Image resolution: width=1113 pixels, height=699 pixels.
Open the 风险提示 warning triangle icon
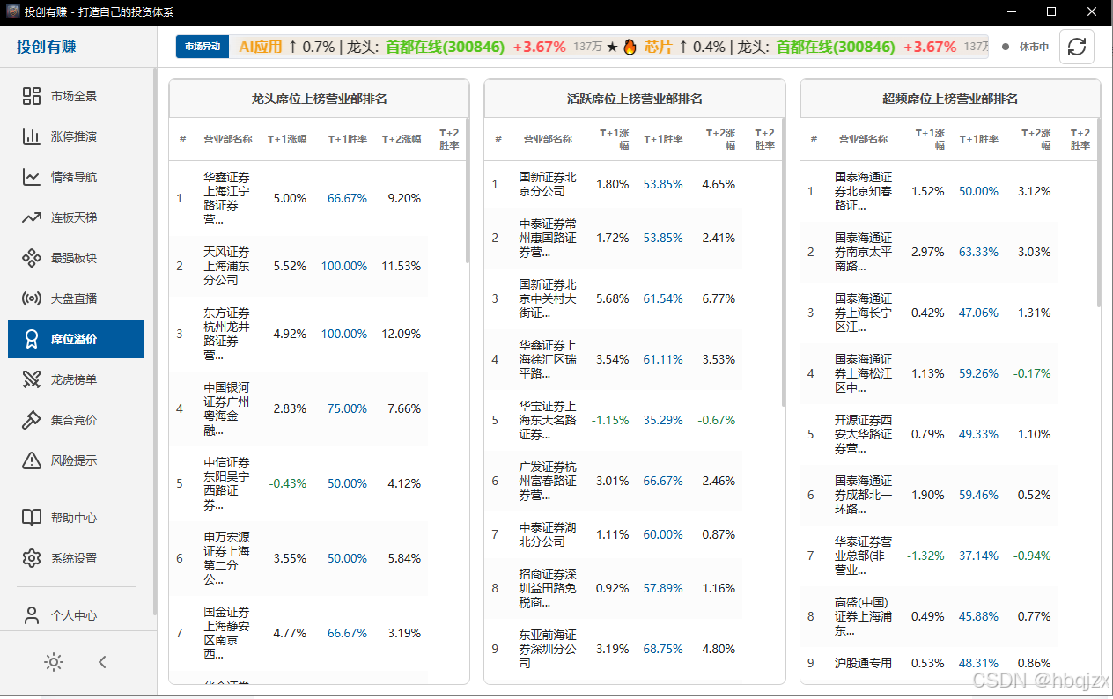pos(32,460)
